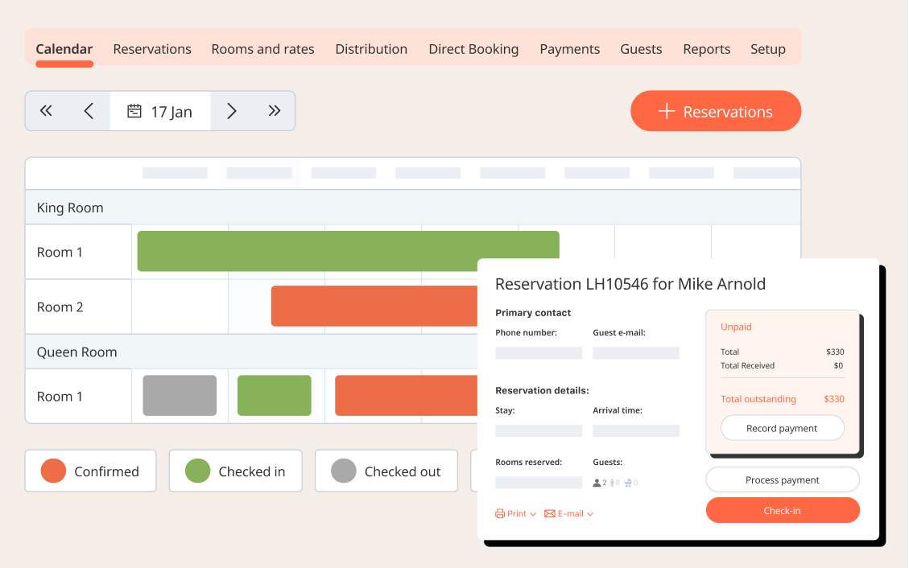Go to next day with right chevron

tap(232, 111)
